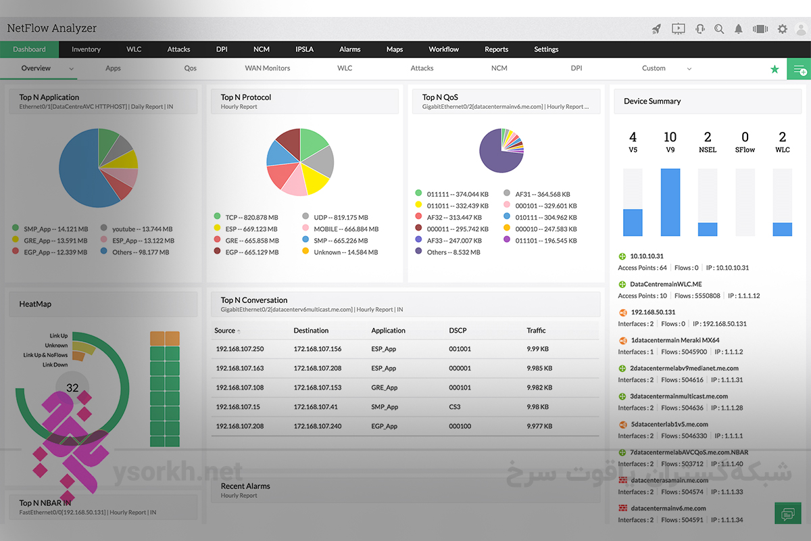This screenshot has height=541, width=811.
Task: Click the settings gear icon
Action: 783,29
